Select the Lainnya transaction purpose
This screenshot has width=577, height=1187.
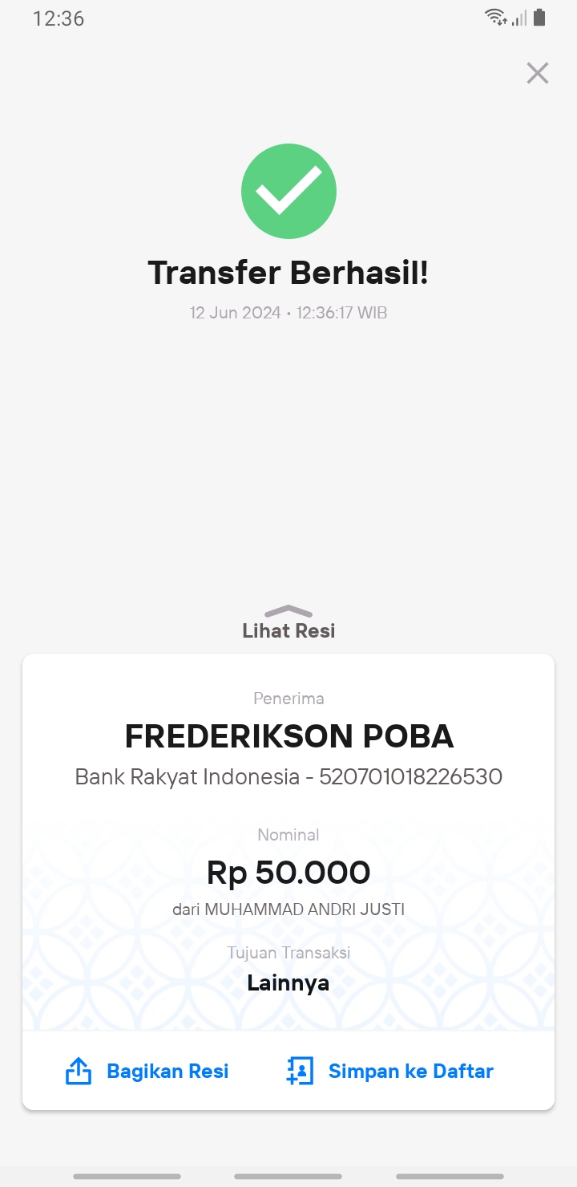click(x=288, y=982)
